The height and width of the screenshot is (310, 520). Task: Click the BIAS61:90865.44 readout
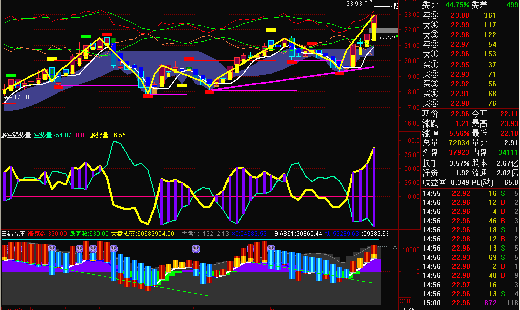[298, 234]
